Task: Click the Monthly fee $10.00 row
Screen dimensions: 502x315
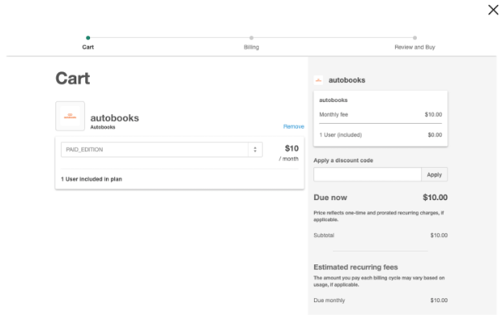Action: 381,114
